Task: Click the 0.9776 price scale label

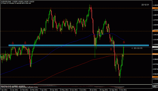Action: (155, 64)
